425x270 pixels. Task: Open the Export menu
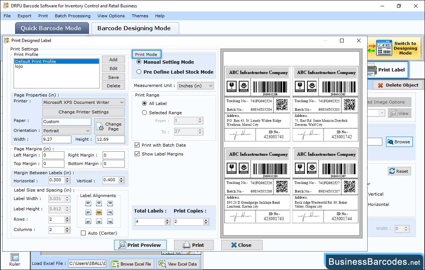24,16
